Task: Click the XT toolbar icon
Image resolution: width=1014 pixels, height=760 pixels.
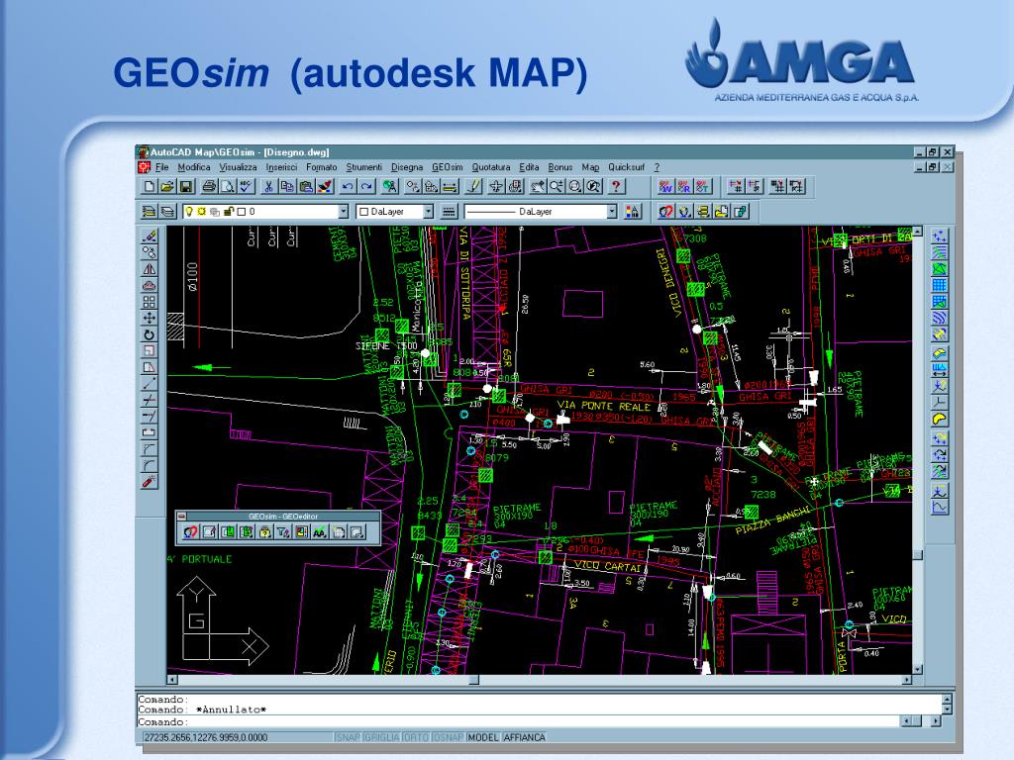Action: click(x=702, y=187)
